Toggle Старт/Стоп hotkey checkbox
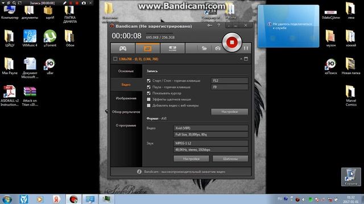The image size is (364, 204). [148, 80]
